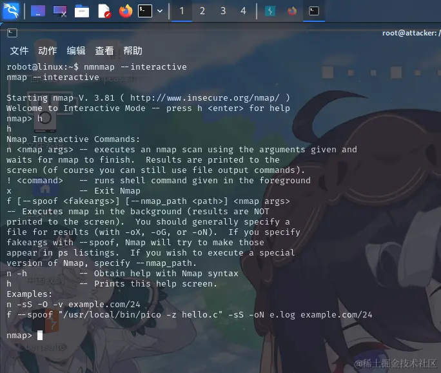
Task: Click the show desktop panel icon
Action: [38, 11]
